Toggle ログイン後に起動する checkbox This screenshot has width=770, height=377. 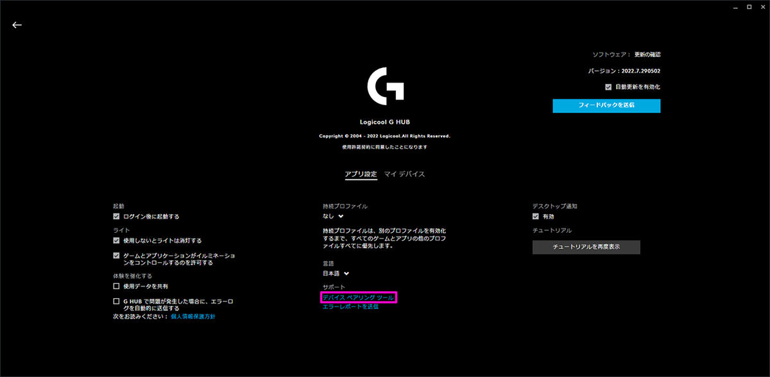pos(116,217)
